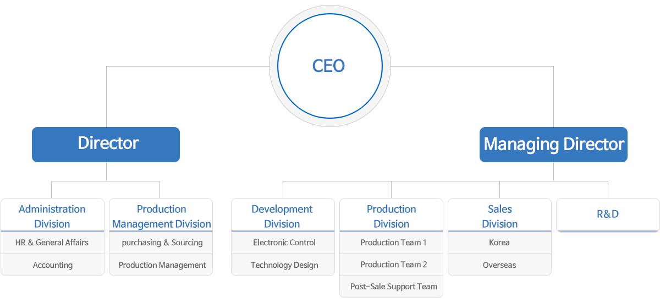Click the CEO circle node
This screenshot has width=660, height=303.
329,66
